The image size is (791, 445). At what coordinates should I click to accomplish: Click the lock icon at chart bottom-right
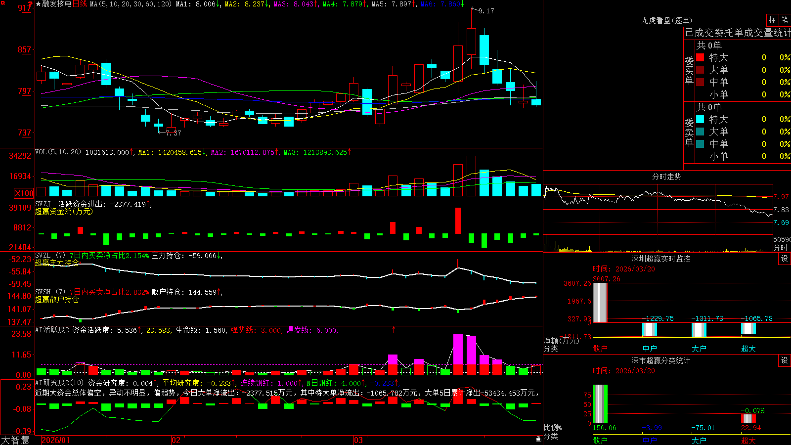point(539,439)
